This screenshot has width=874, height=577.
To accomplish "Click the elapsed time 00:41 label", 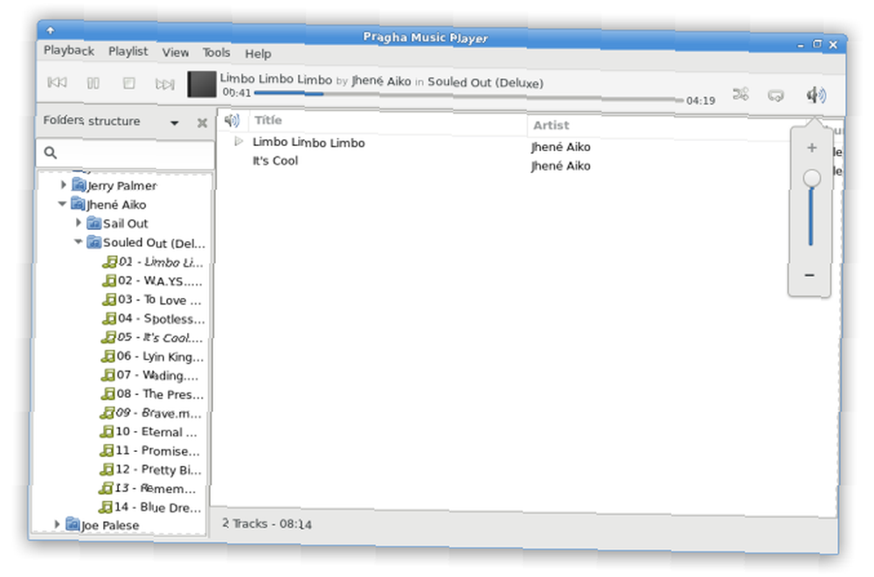I will coord(236,93).
